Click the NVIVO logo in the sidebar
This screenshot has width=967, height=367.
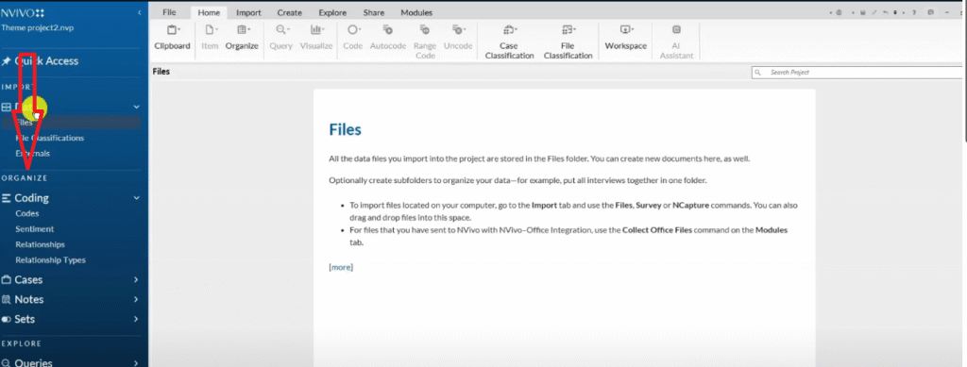click(x=23, y=12)
